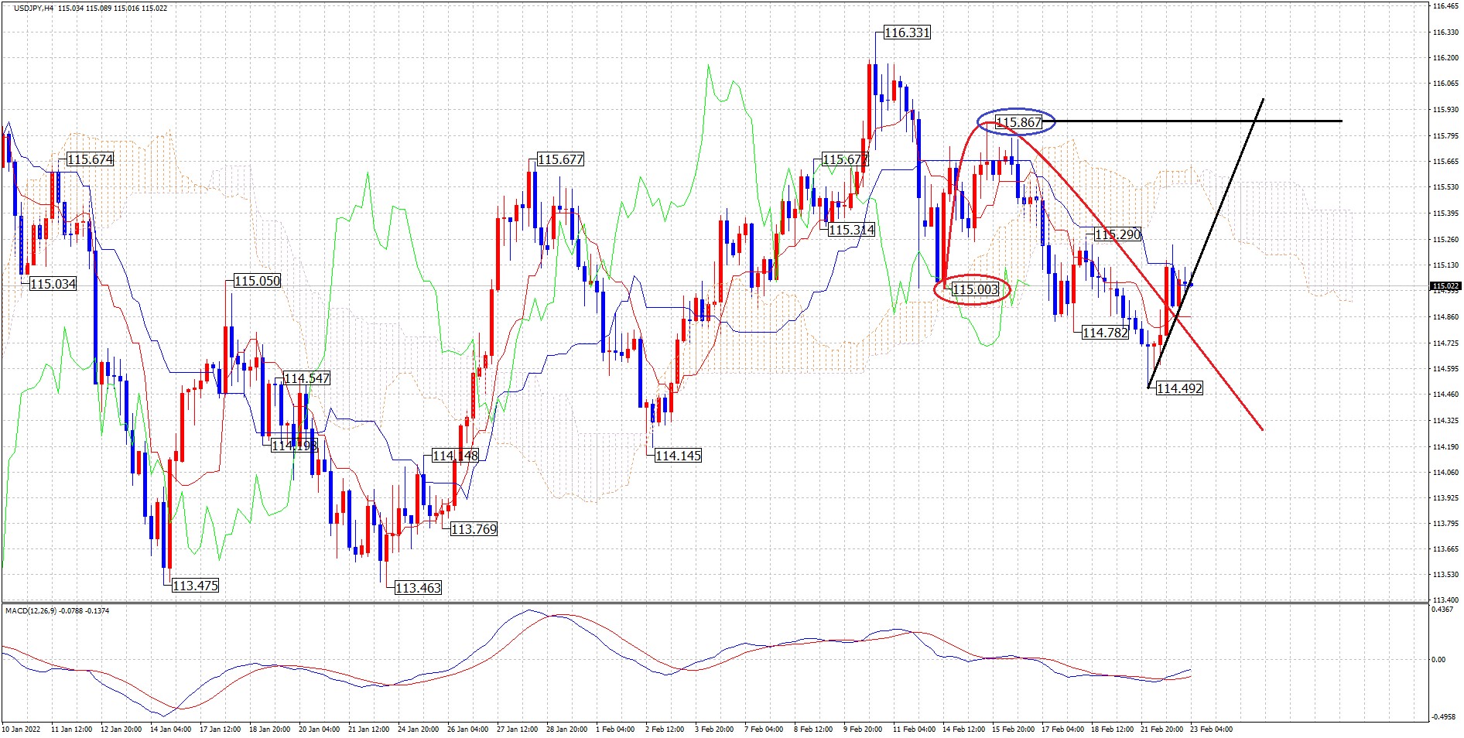Click the 21 Jan 12:00 time label
The height and width of the screenshot is (738, 1464).
pos(368,729)
